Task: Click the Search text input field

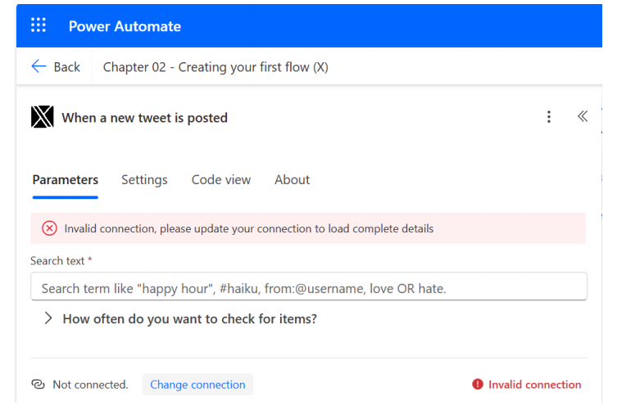Action: coord(309,286)
